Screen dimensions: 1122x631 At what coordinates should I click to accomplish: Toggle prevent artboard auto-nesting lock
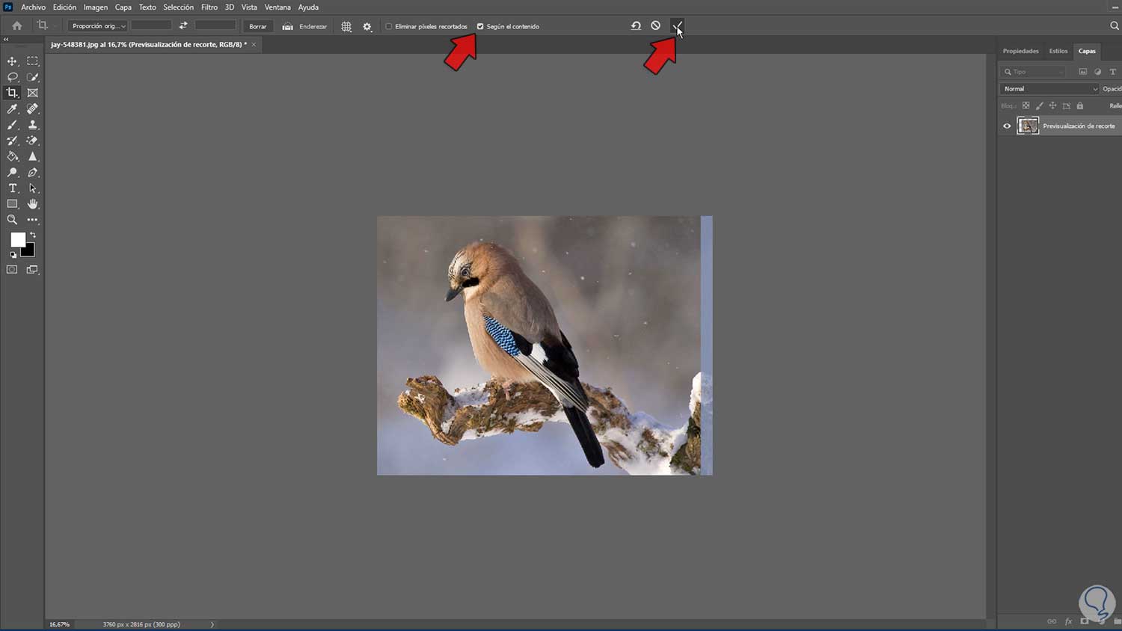[1066, 105]
